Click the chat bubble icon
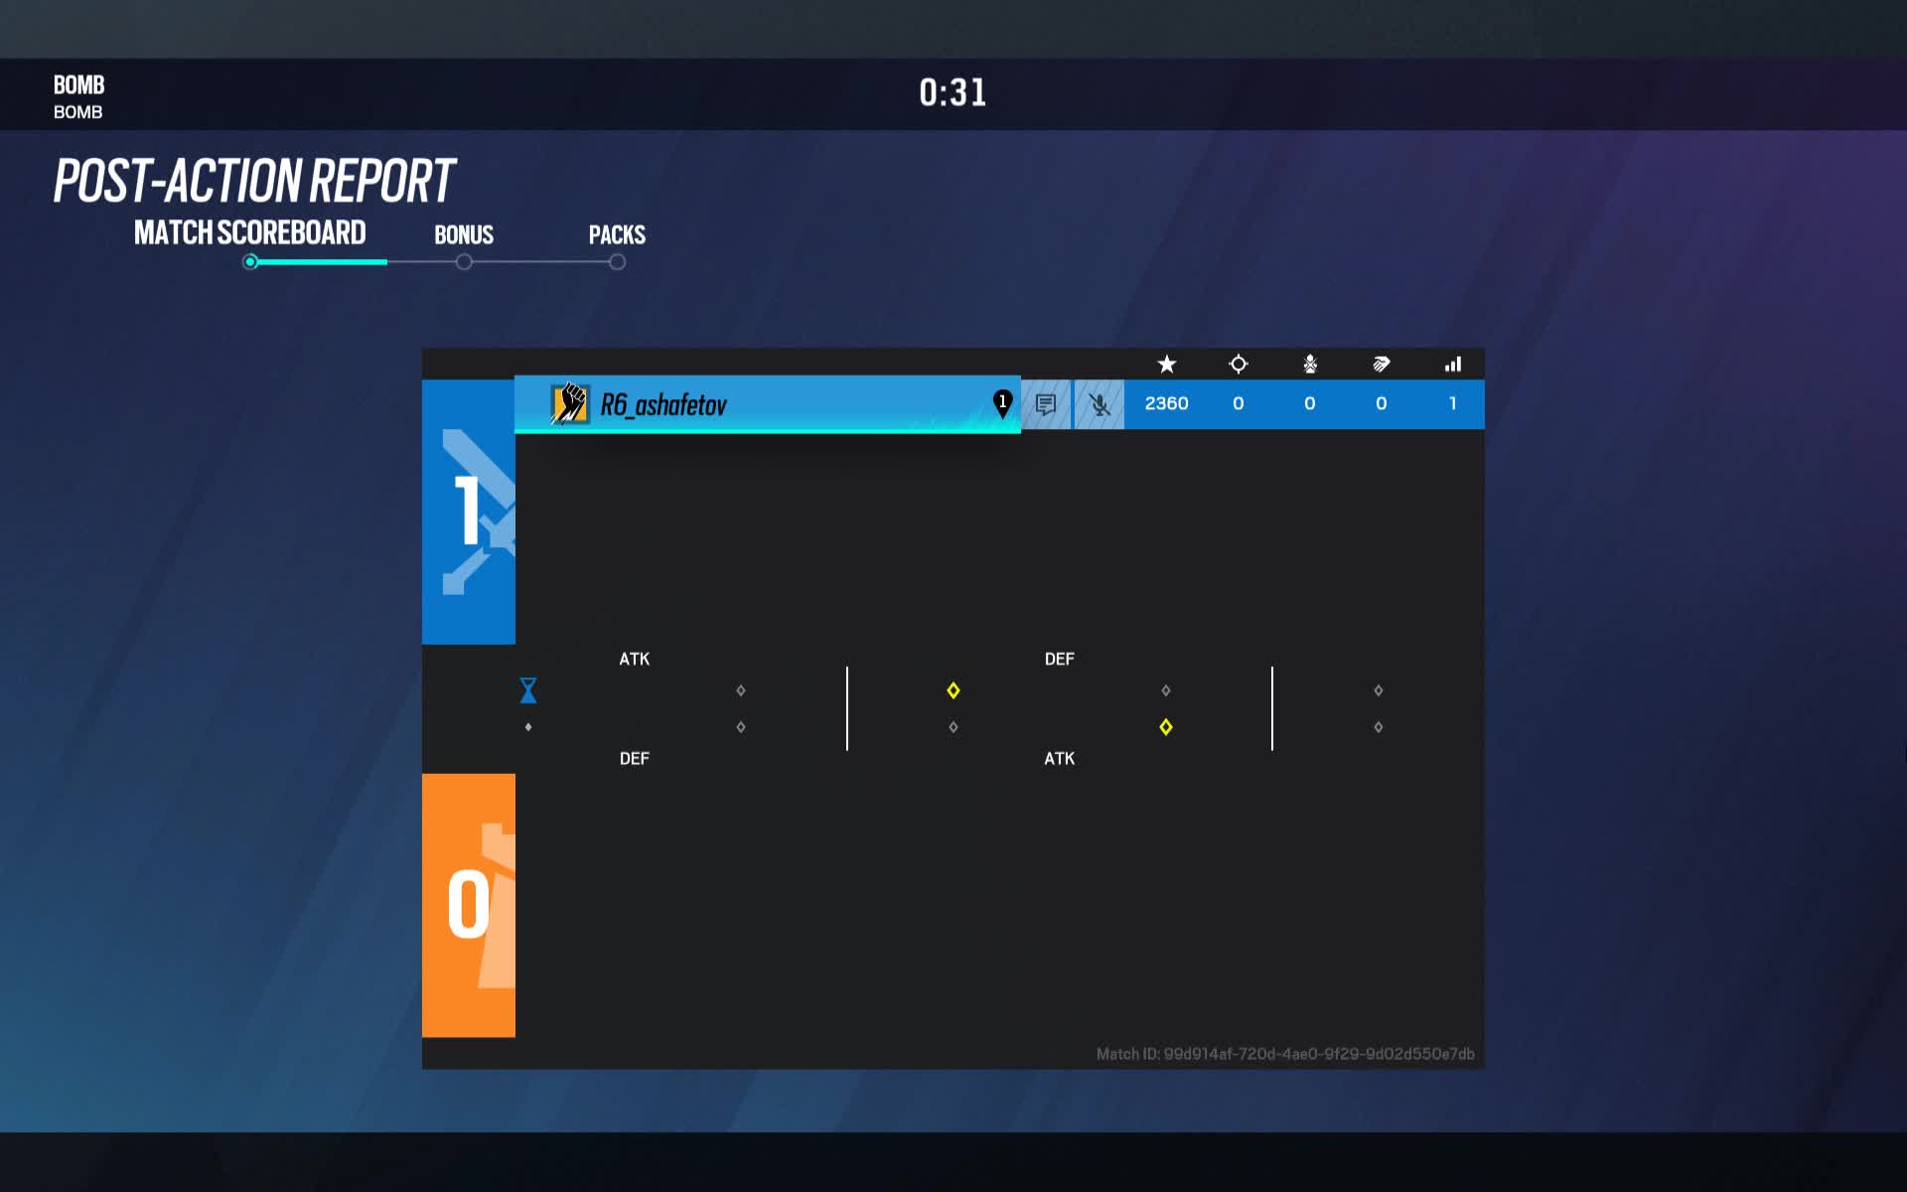 tap(1045, 401)
